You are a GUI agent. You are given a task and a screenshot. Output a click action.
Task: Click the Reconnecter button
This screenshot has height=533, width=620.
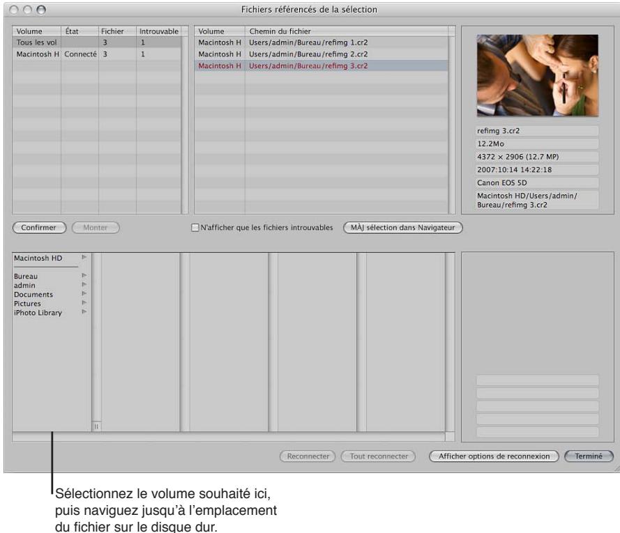pyautogui.click(x=308, y=456)
